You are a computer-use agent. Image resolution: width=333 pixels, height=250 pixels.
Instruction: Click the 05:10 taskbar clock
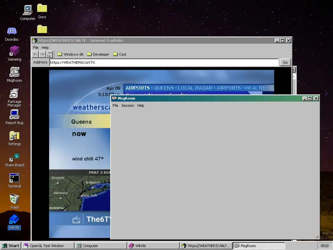click(325, 246)
